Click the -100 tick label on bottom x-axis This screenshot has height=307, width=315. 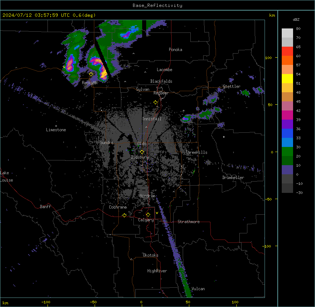[x=46, y=302]
